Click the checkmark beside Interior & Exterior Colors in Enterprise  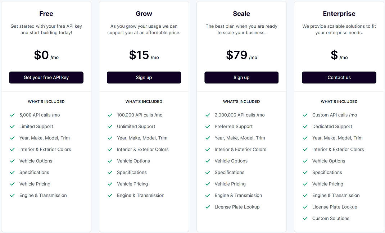(x=305, y=149)
